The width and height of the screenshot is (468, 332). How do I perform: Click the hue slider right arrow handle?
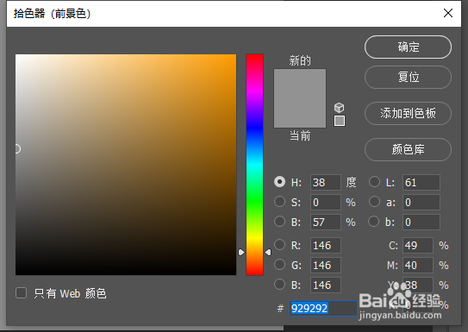click(268, 253)
